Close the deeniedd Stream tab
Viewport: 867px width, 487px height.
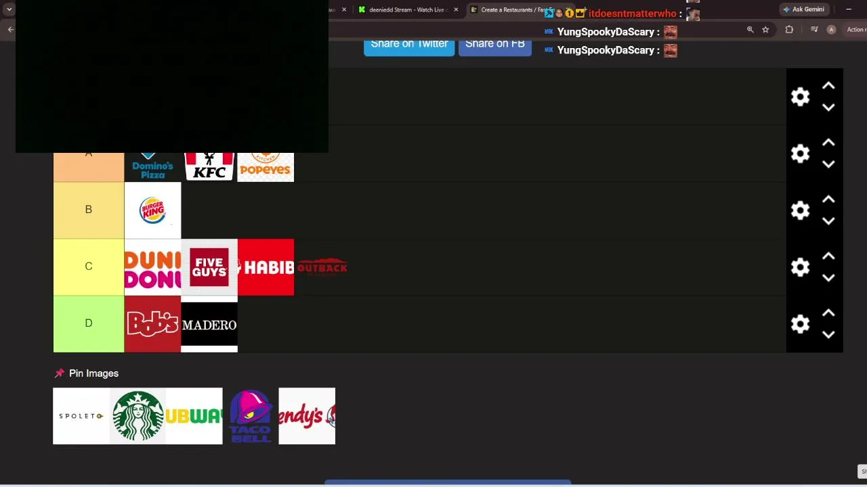(456, 9)
